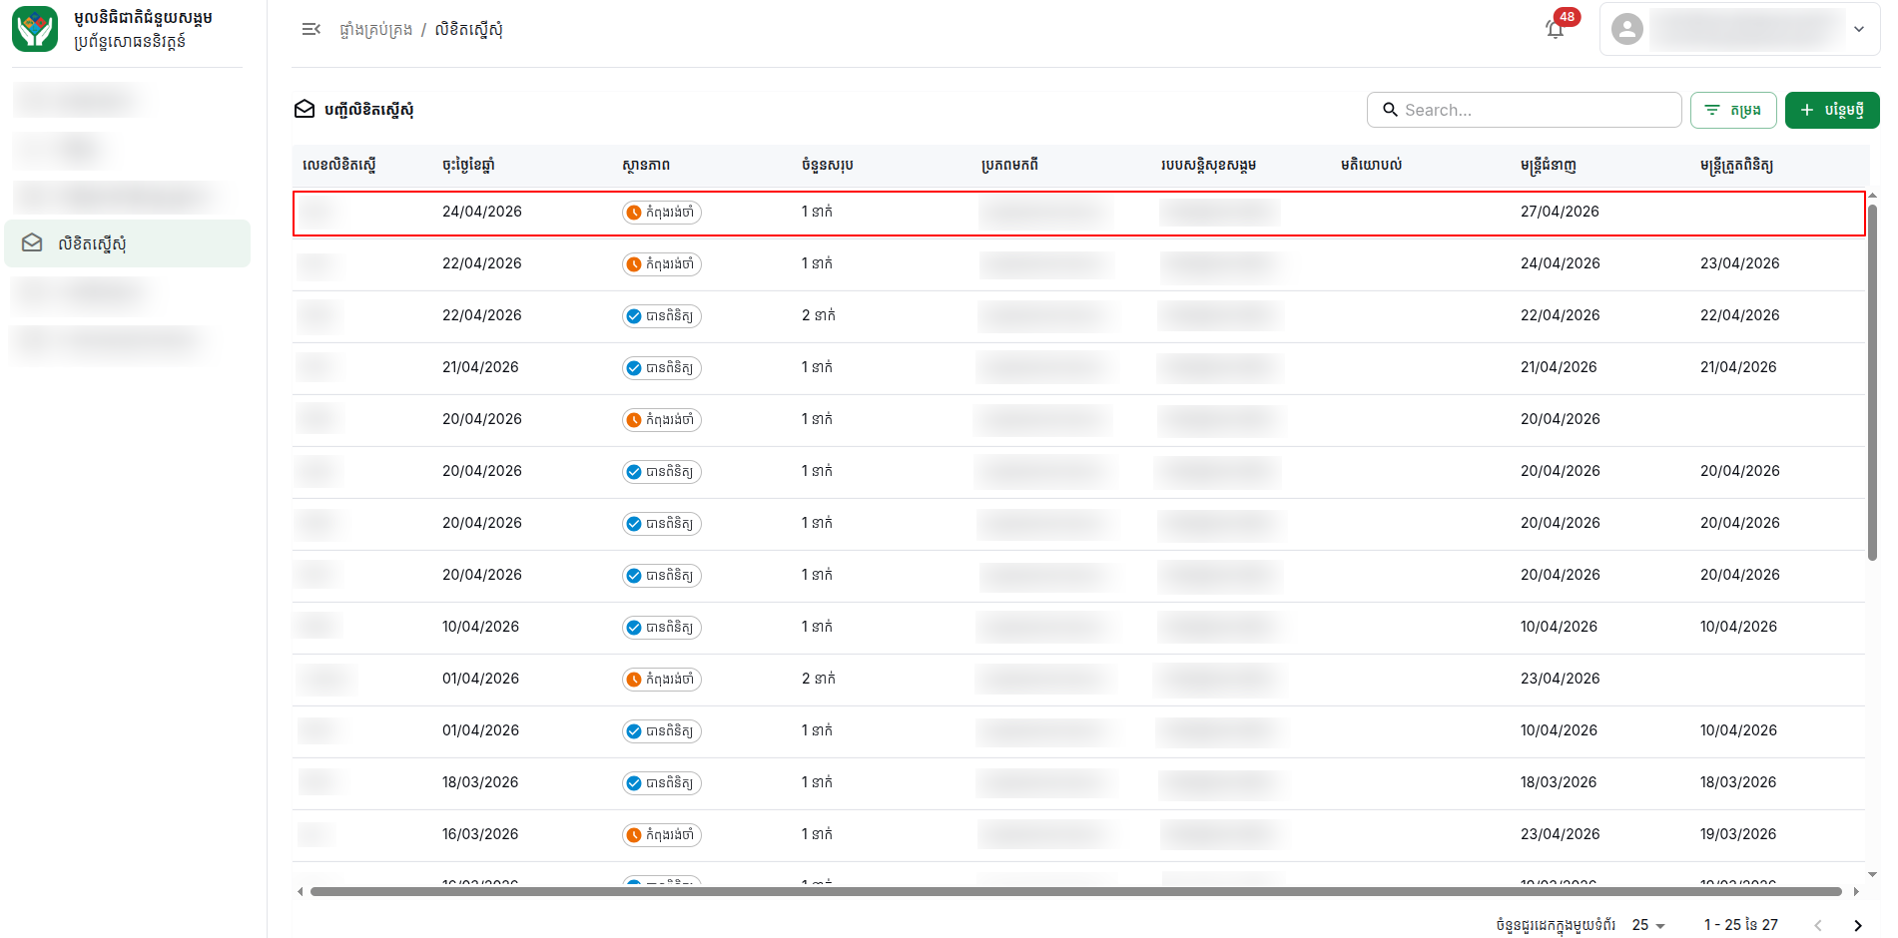
Task: Click the pagination text 1 - 25 នៃ 27
Action: click(1740, 925)
